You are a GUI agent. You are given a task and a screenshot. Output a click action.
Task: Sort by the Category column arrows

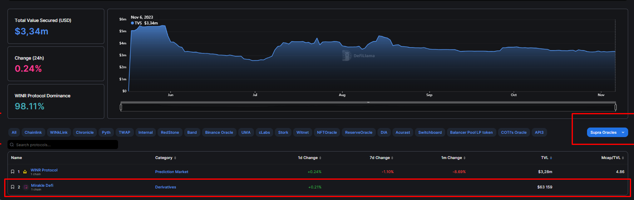tap(175, 158)
